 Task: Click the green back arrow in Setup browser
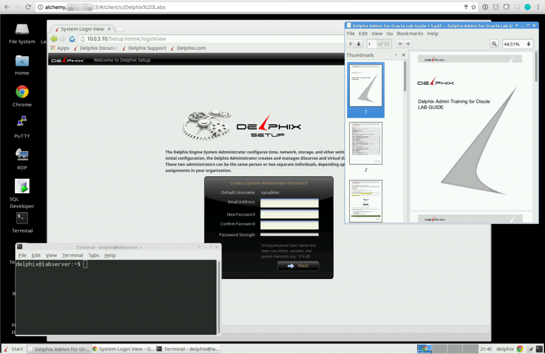pos(54,39)
